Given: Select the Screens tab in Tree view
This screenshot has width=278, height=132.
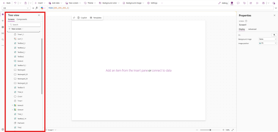Looking at the screenshot, I should pos(11,20).
